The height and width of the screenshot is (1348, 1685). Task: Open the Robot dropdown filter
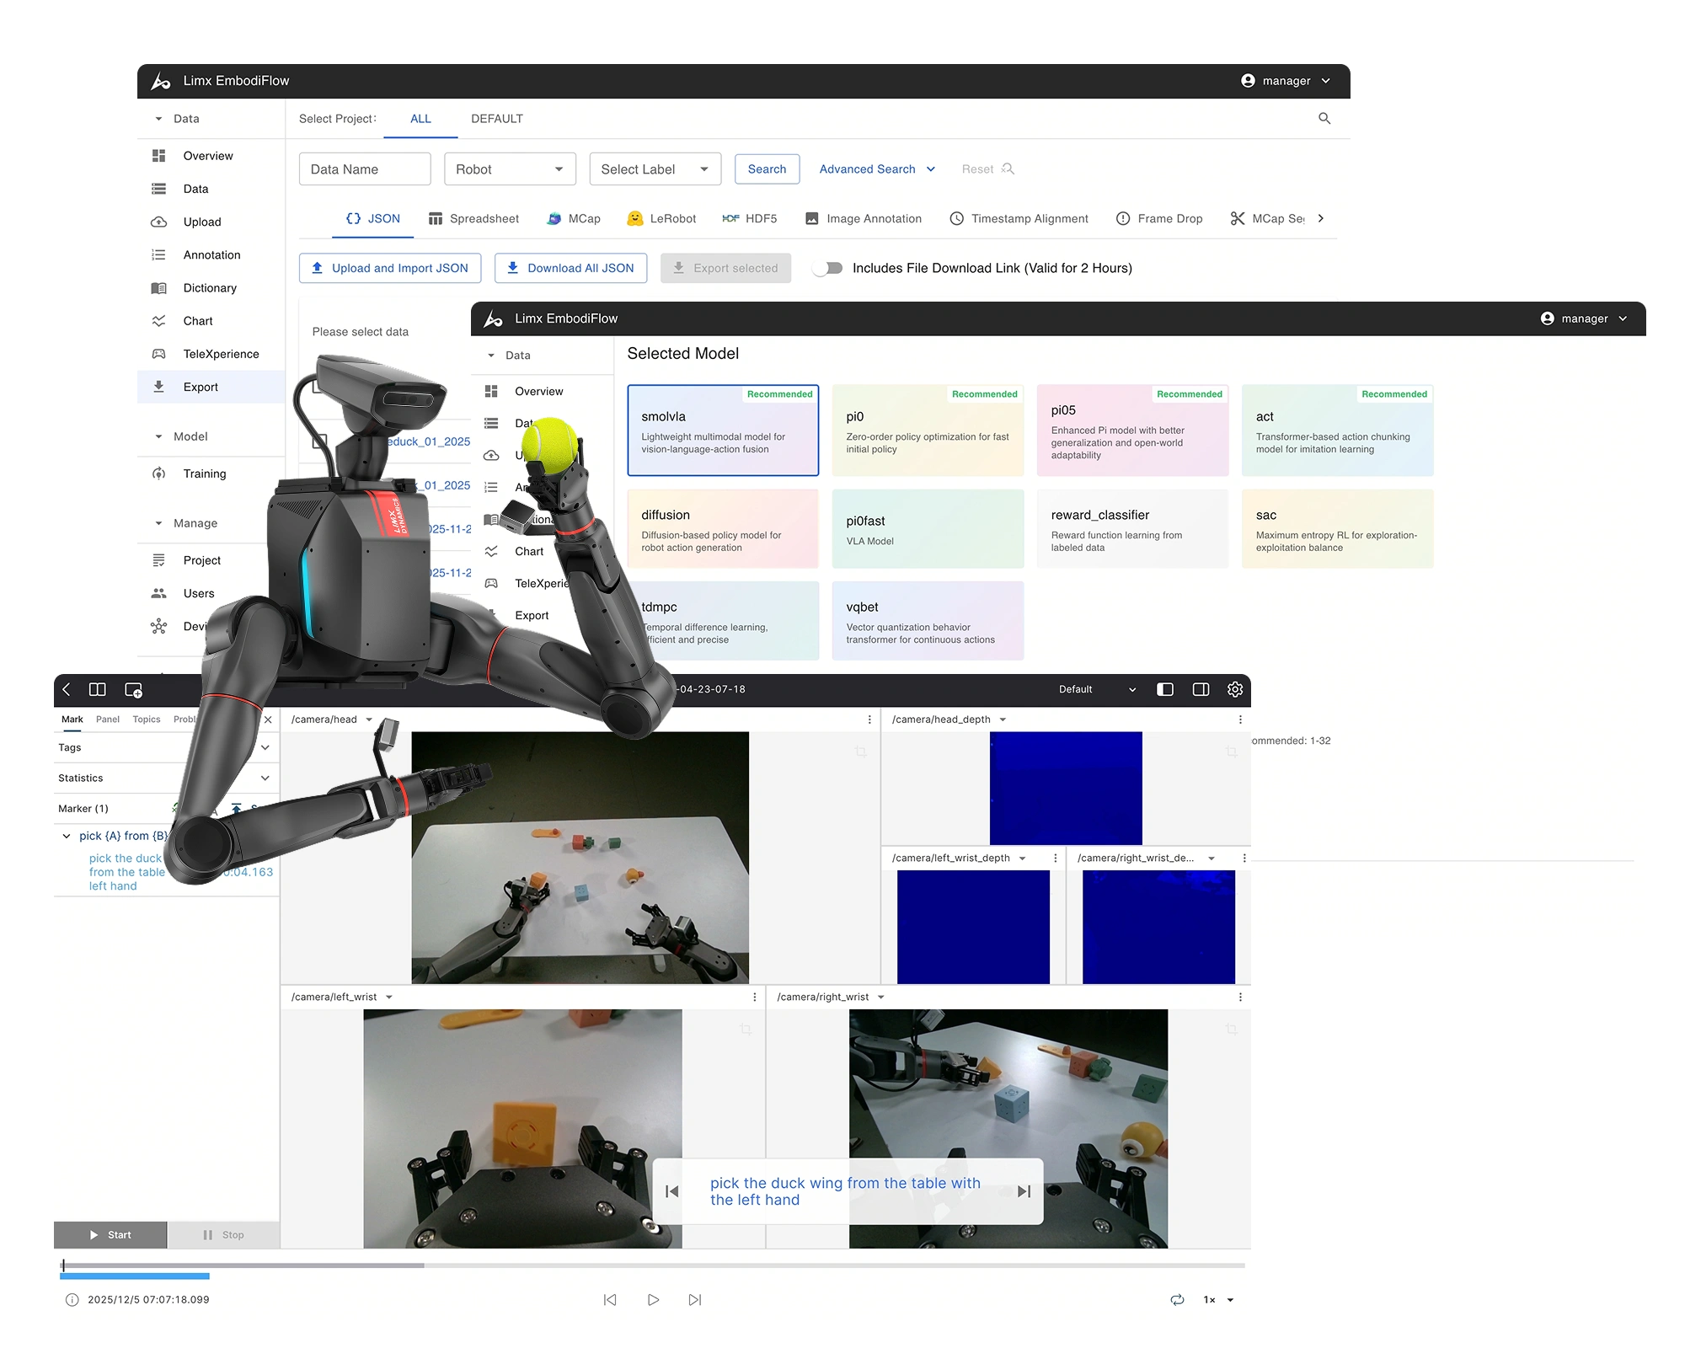(x=510, y=169)
